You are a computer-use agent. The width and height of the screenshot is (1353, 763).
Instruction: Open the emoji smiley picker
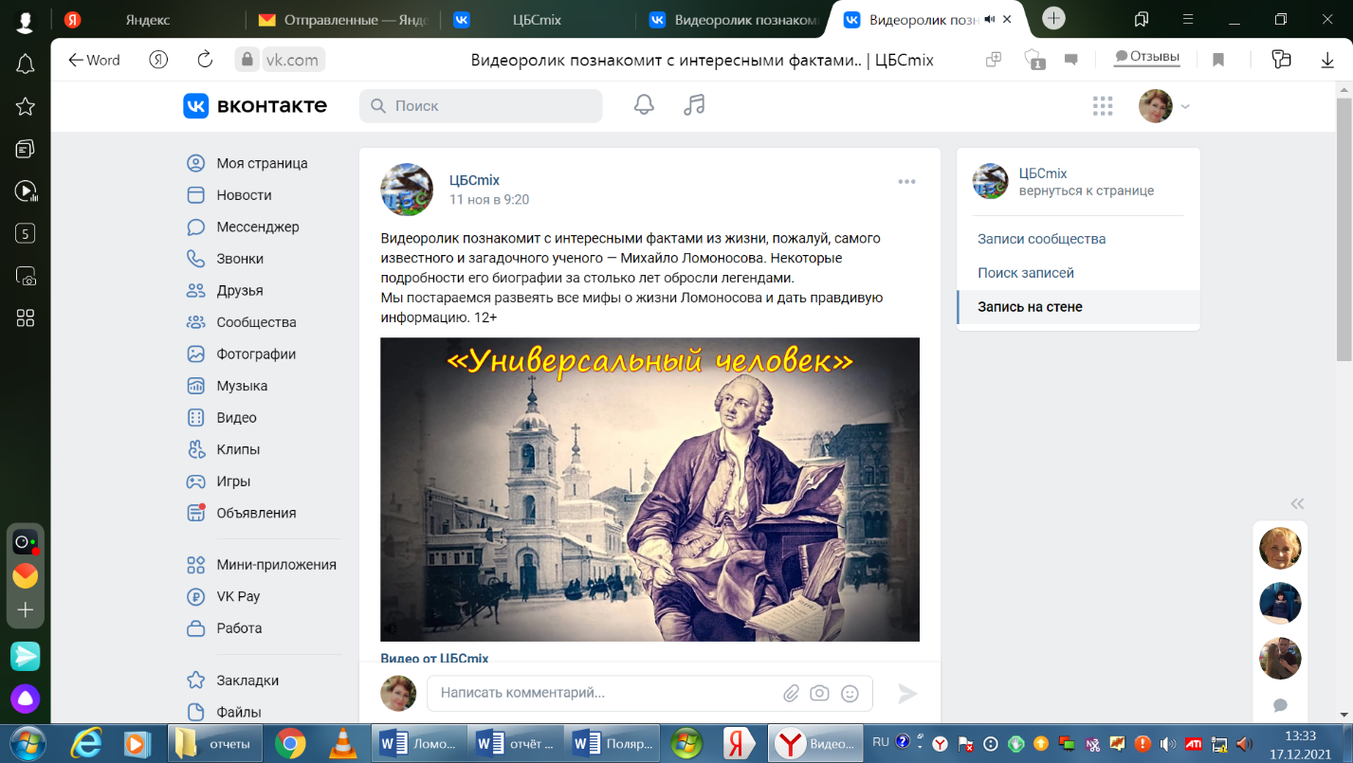[850, 693]
